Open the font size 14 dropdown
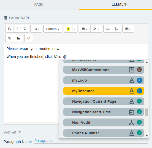Image resolution: width=152 pixels, height=148 pixels. tap(36, 29)
